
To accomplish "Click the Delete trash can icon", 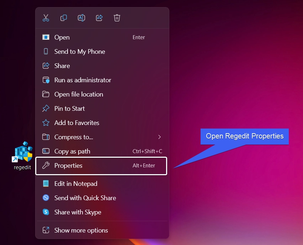I will (117, 18).
